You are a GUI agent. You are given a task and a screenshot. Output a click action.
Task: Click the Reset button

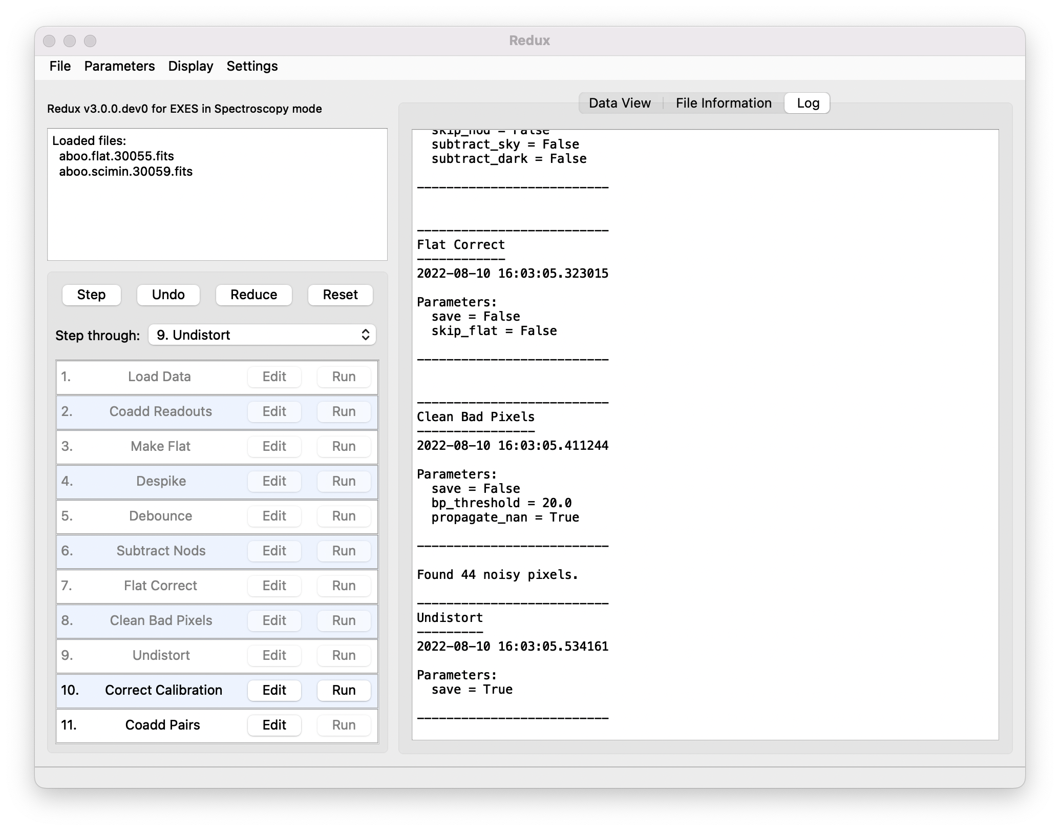coord(340,295)
